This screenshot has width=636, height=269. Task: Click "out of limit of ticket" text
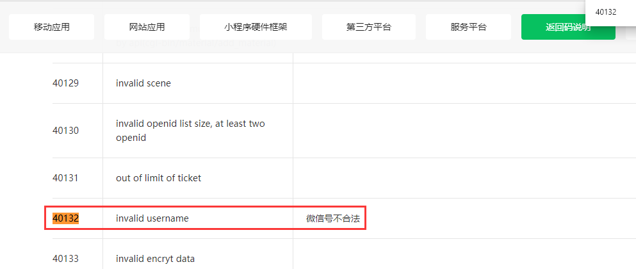pyautogui.click(x=158, y=178)
